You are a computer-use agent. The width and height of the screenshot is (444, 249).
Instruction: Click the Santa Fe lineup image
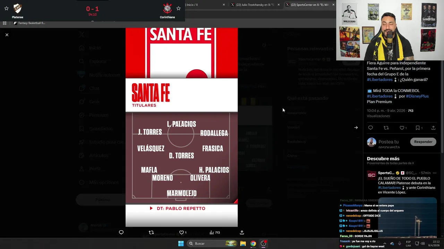pos(181,127)
